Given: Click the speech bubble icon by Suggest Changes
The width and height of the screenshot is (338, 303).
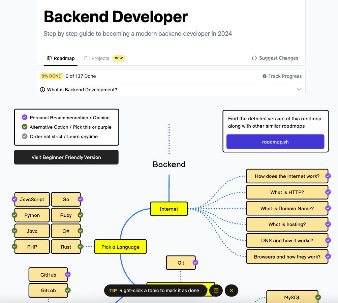Looking at the screenshot, I should [x=254, y=58].
